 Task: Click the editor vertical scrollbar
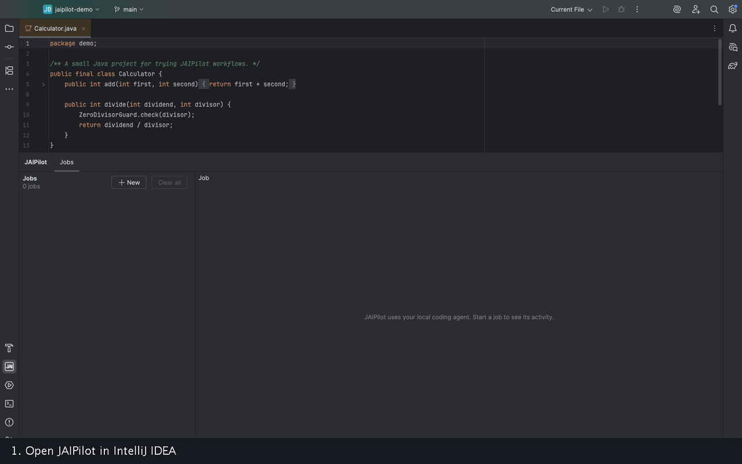pos(720,72)
